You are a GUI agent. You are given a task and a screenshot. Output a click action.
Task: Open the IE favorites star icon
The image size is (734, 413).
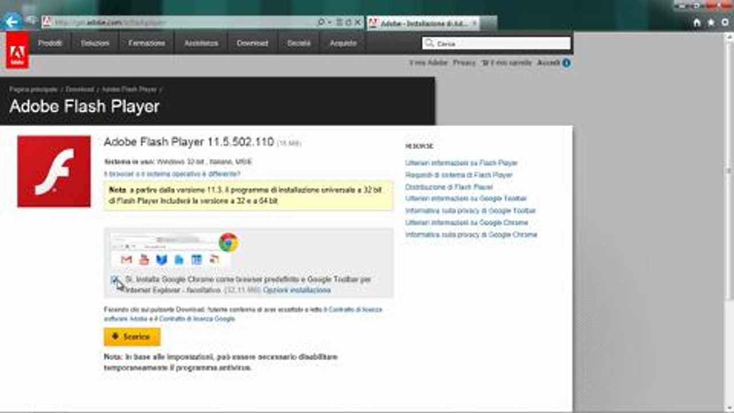coord(711,22)
